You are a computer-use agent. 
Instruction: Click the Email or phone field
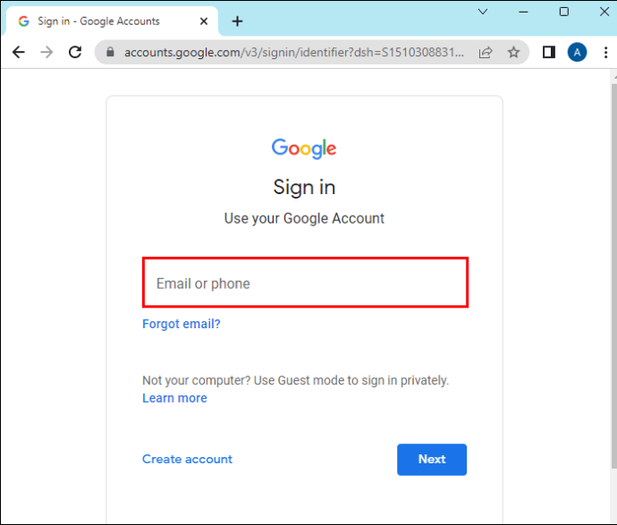[305, 284]
